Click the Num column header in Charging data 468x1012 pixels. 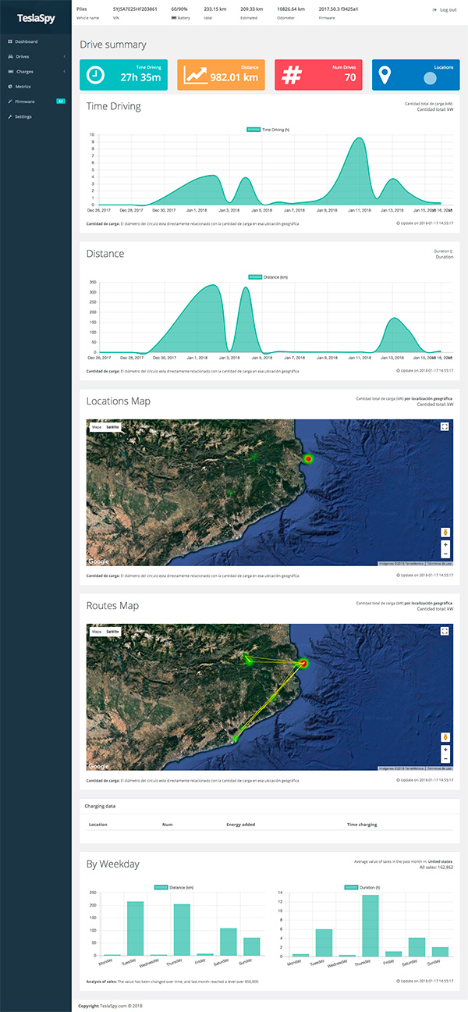point(167,824)
